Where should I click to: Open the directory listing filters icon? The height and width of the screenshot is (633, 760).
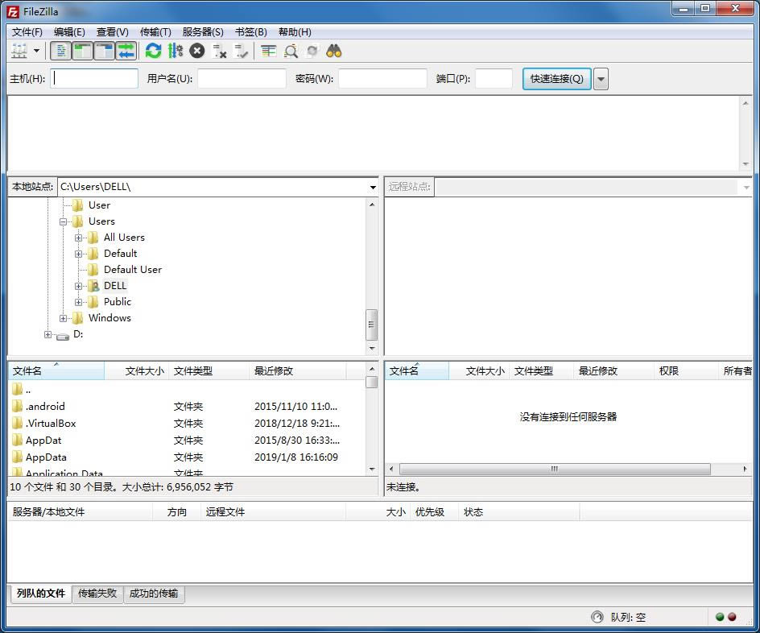pyautogui.click(x=268, y=51)
